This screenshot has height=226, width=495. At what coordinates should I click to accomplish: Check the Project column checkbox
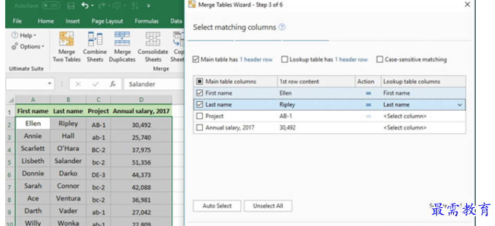200,116
